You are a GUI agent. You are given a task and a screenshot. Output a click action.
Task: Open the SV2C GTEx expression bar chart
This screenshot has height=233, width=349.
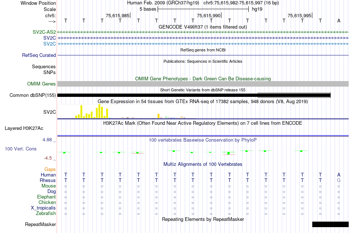[127, 112]
